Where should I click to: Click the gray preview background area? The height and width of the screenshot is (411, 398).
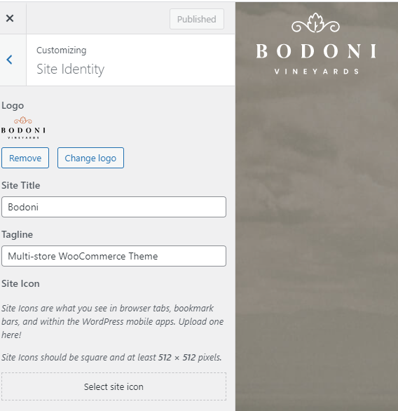point(317,236)
